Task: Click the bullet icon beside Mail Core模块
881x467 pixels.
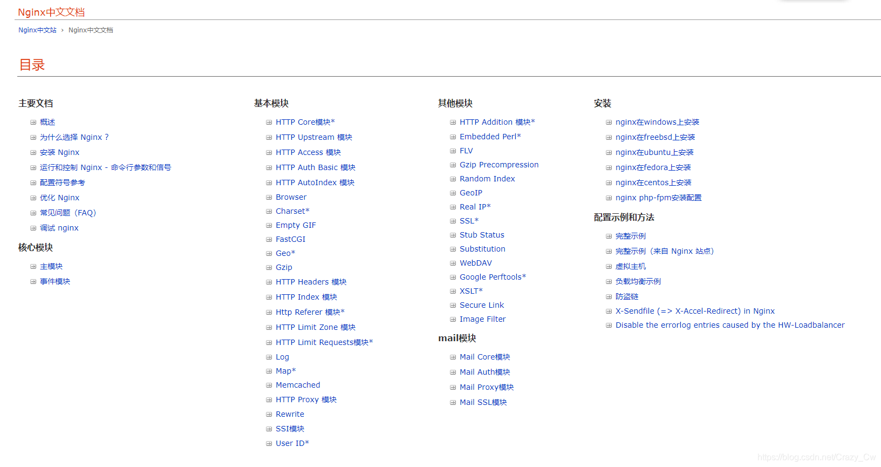Action: [x=453, y=357]
